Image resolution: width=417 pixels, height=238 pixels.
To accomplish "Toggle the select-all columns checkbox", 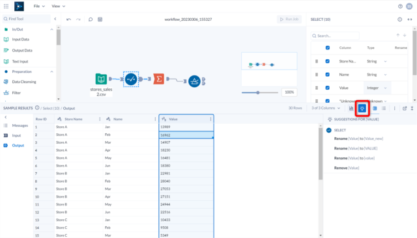I will (328, 47).
